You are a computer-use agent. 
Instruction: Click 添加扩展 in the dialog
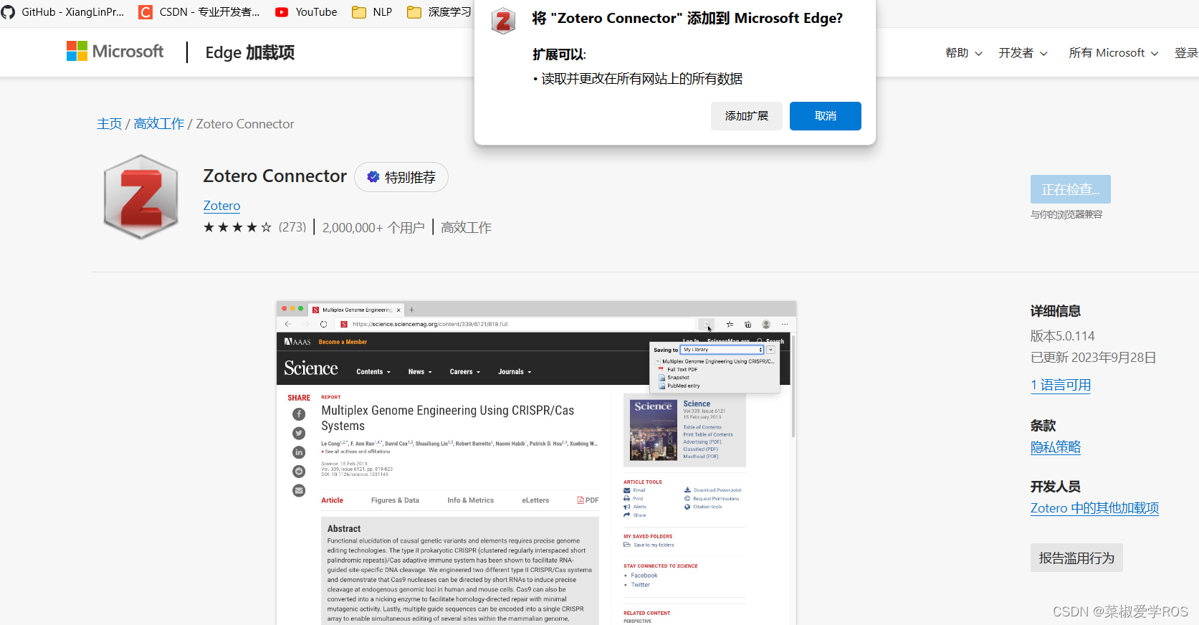click(747, 116)
